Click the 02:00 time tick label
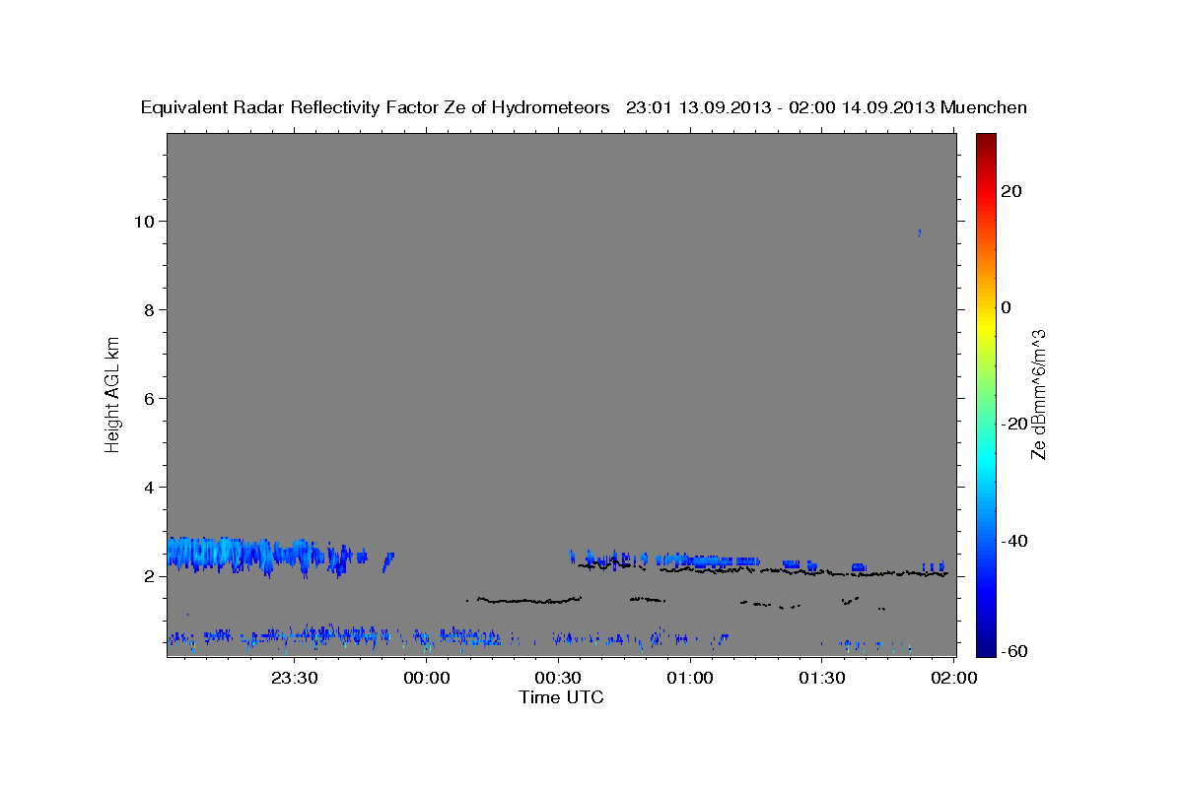Viewport: 1183px width, 788px height. pos(953,679)
